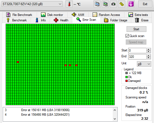Click the copy screenshot to clipboard icon
Viewport: 154px width, 123px height.
click(105, 4)
